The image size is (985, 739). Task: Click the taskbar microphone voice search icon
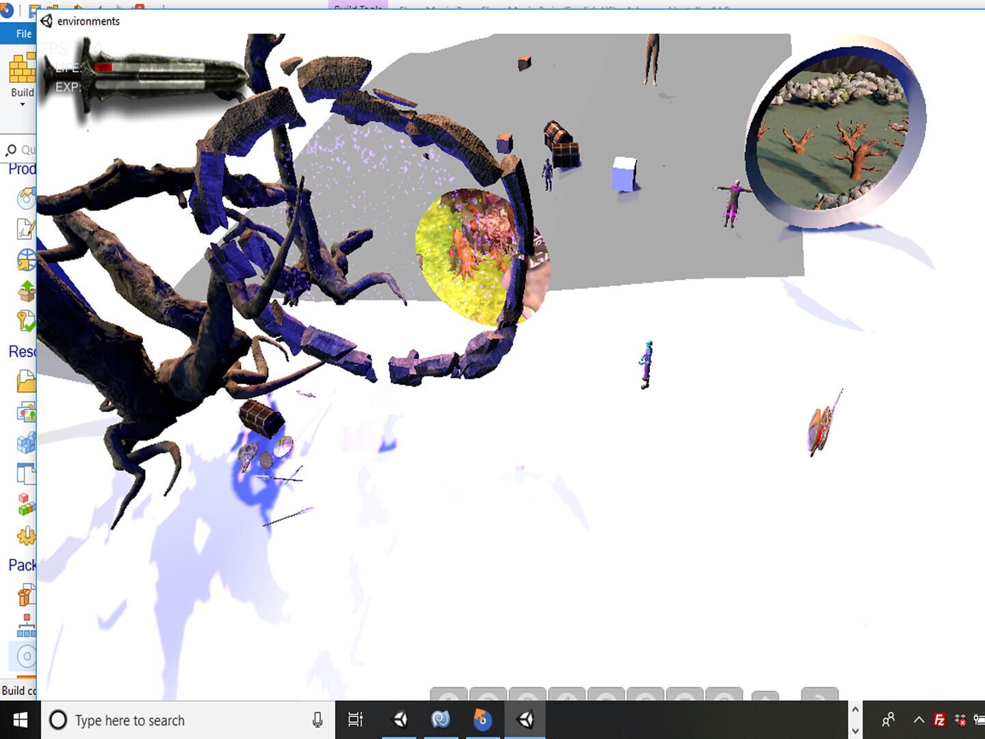pyautogui.click(x=317, y=720)
